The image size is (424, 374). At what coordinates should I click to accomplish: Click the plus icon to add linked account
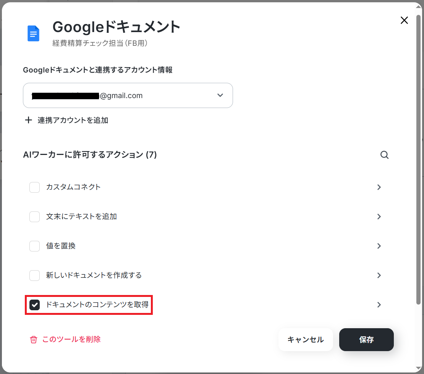28,120
